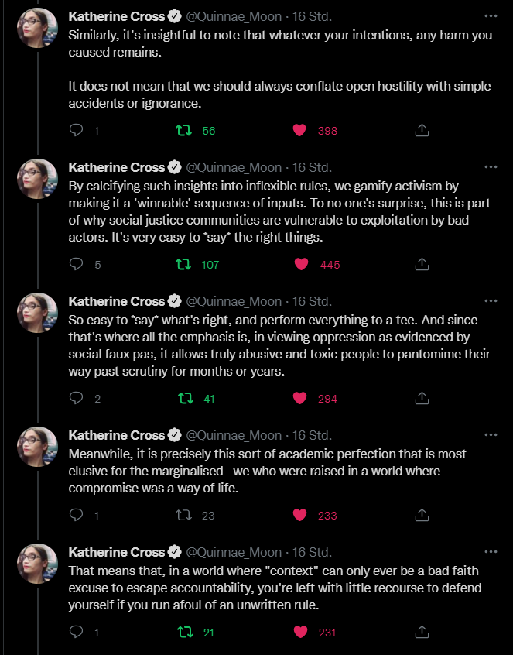513x655 pixels.
Task: Share the 'academic perfection' tweet
Action: pos(422,515)
